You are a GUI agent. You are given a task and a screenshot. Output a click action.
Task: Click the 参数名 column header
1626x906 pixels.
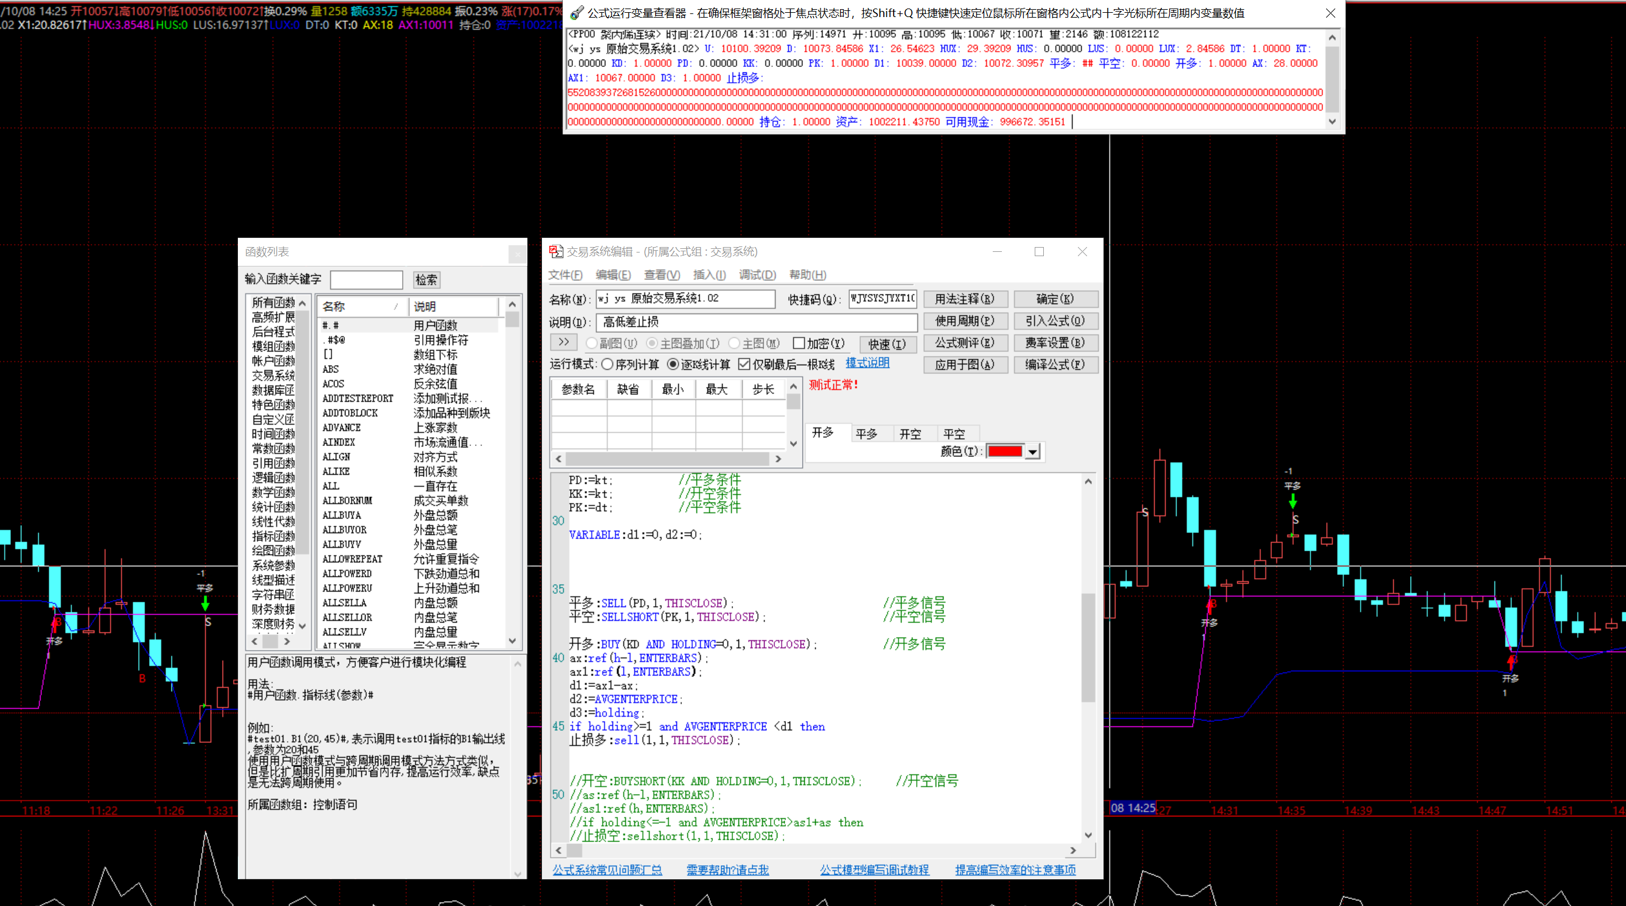click(x=578, y=389)
